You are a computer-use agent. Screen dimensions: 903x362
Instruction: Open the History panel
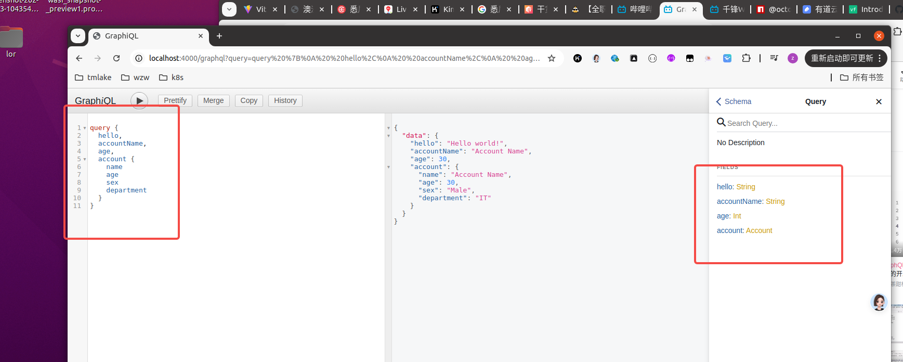tap(285, 100)
